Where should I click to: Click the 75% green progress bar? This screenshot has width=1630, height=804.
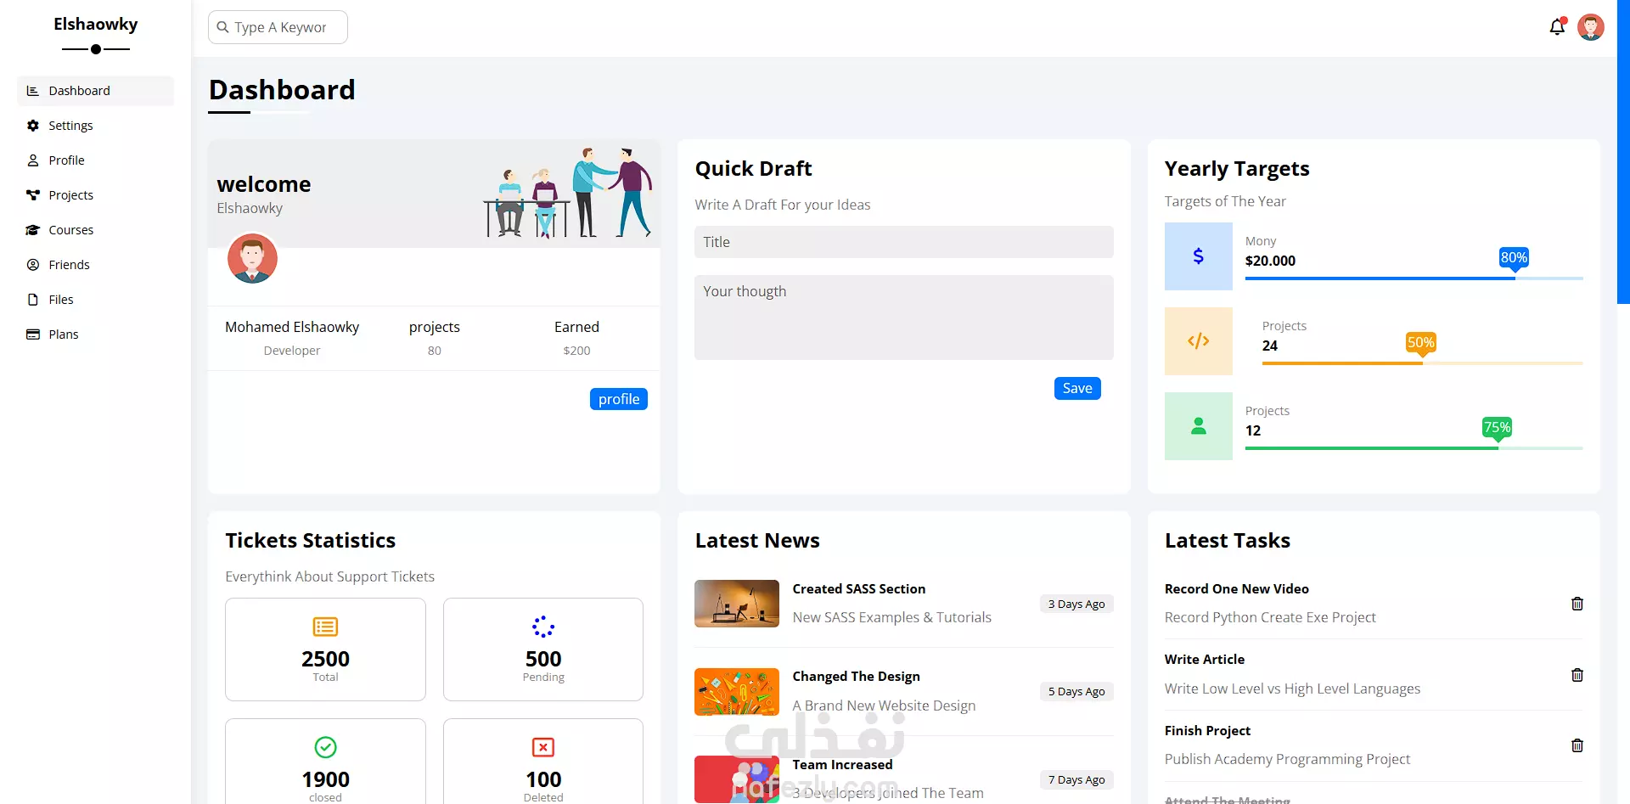[1414, 448]
